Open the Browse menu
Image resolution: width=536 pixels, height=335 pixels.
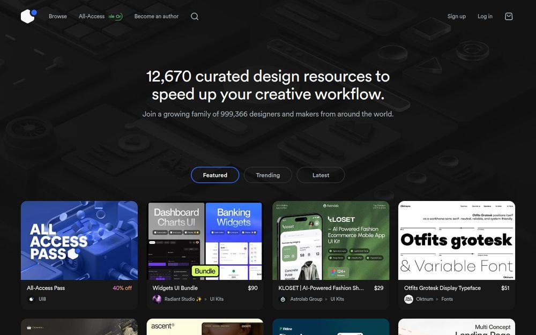point(58,17)
